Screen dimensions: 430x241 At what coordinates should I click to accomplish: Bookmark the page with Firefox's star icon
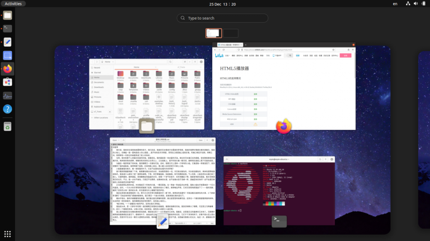tap(333, 50)
